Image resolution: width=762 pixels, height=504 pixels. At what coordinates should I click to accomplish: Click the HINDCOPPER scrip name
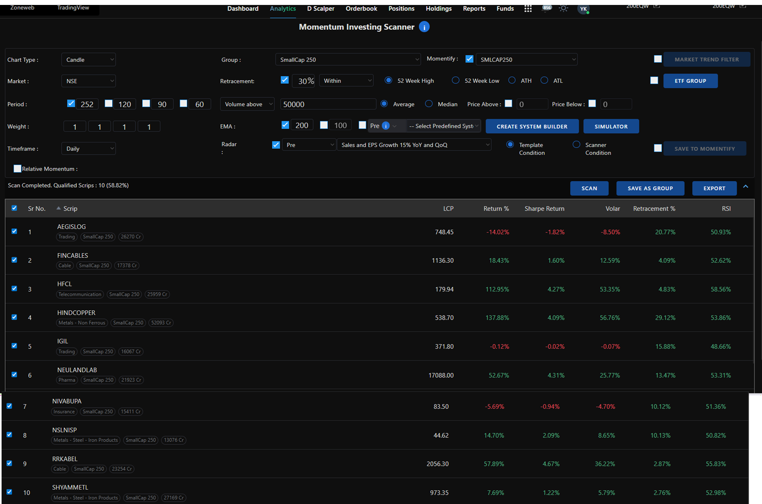click(x=76, y=313)
